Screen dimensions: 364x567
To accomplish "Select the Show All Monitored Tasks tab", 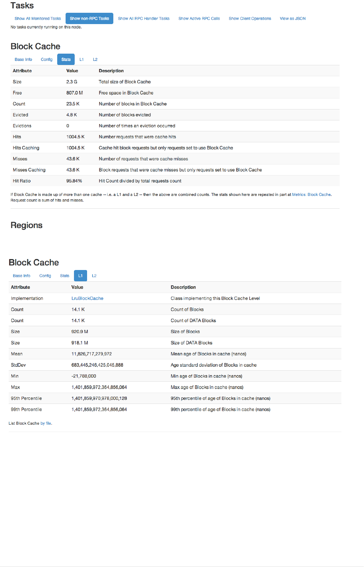I will [x=38, y=19].
